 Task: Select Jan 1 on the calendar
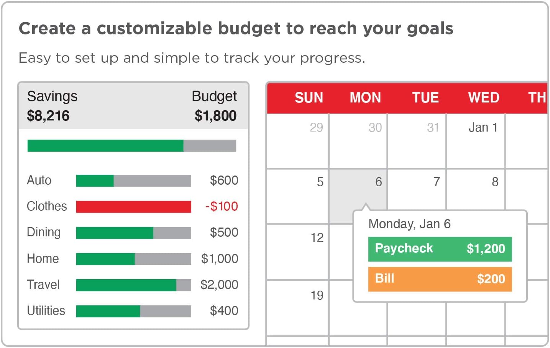click(476, 141)
